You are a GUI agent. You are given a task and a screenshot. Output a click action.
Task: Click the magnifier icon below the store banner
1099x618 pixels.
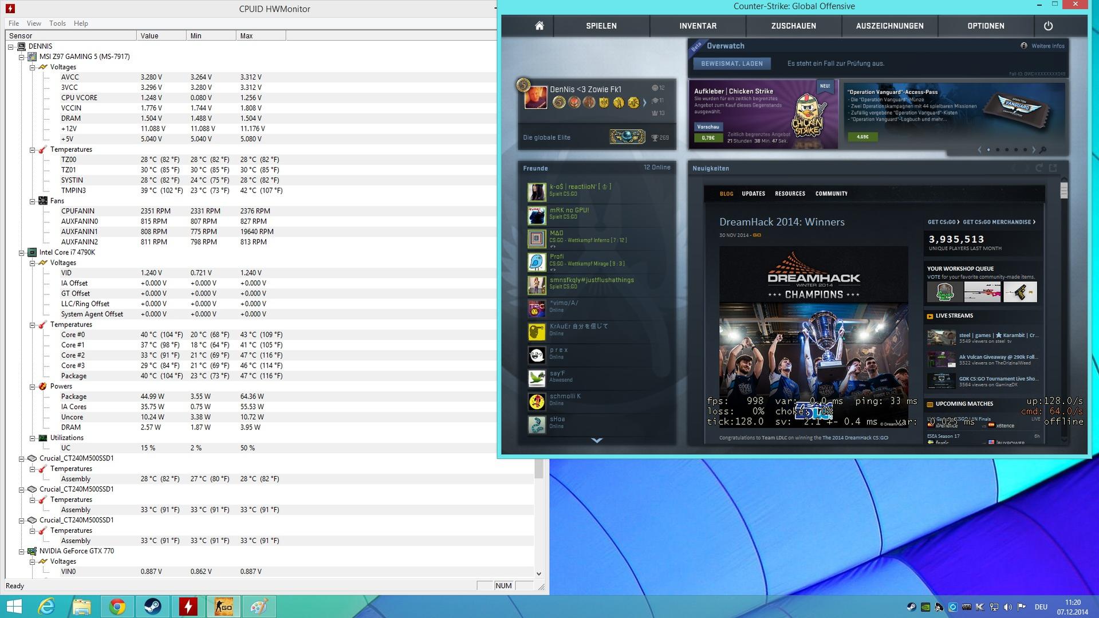click(x=1043, y=150)
